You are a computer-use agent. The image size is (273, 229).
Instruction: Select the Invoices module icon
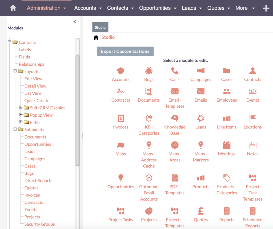tap(121, 118)
